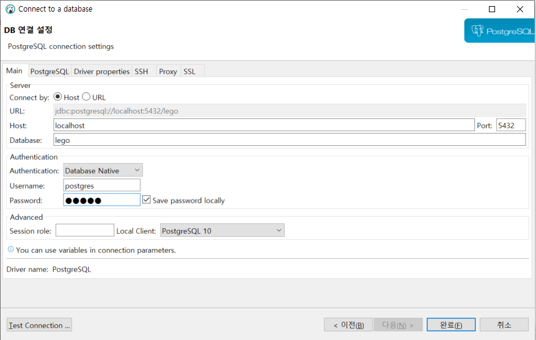Open the Authentication dropdown
536x340 pixels.
(x=103, y=170)
